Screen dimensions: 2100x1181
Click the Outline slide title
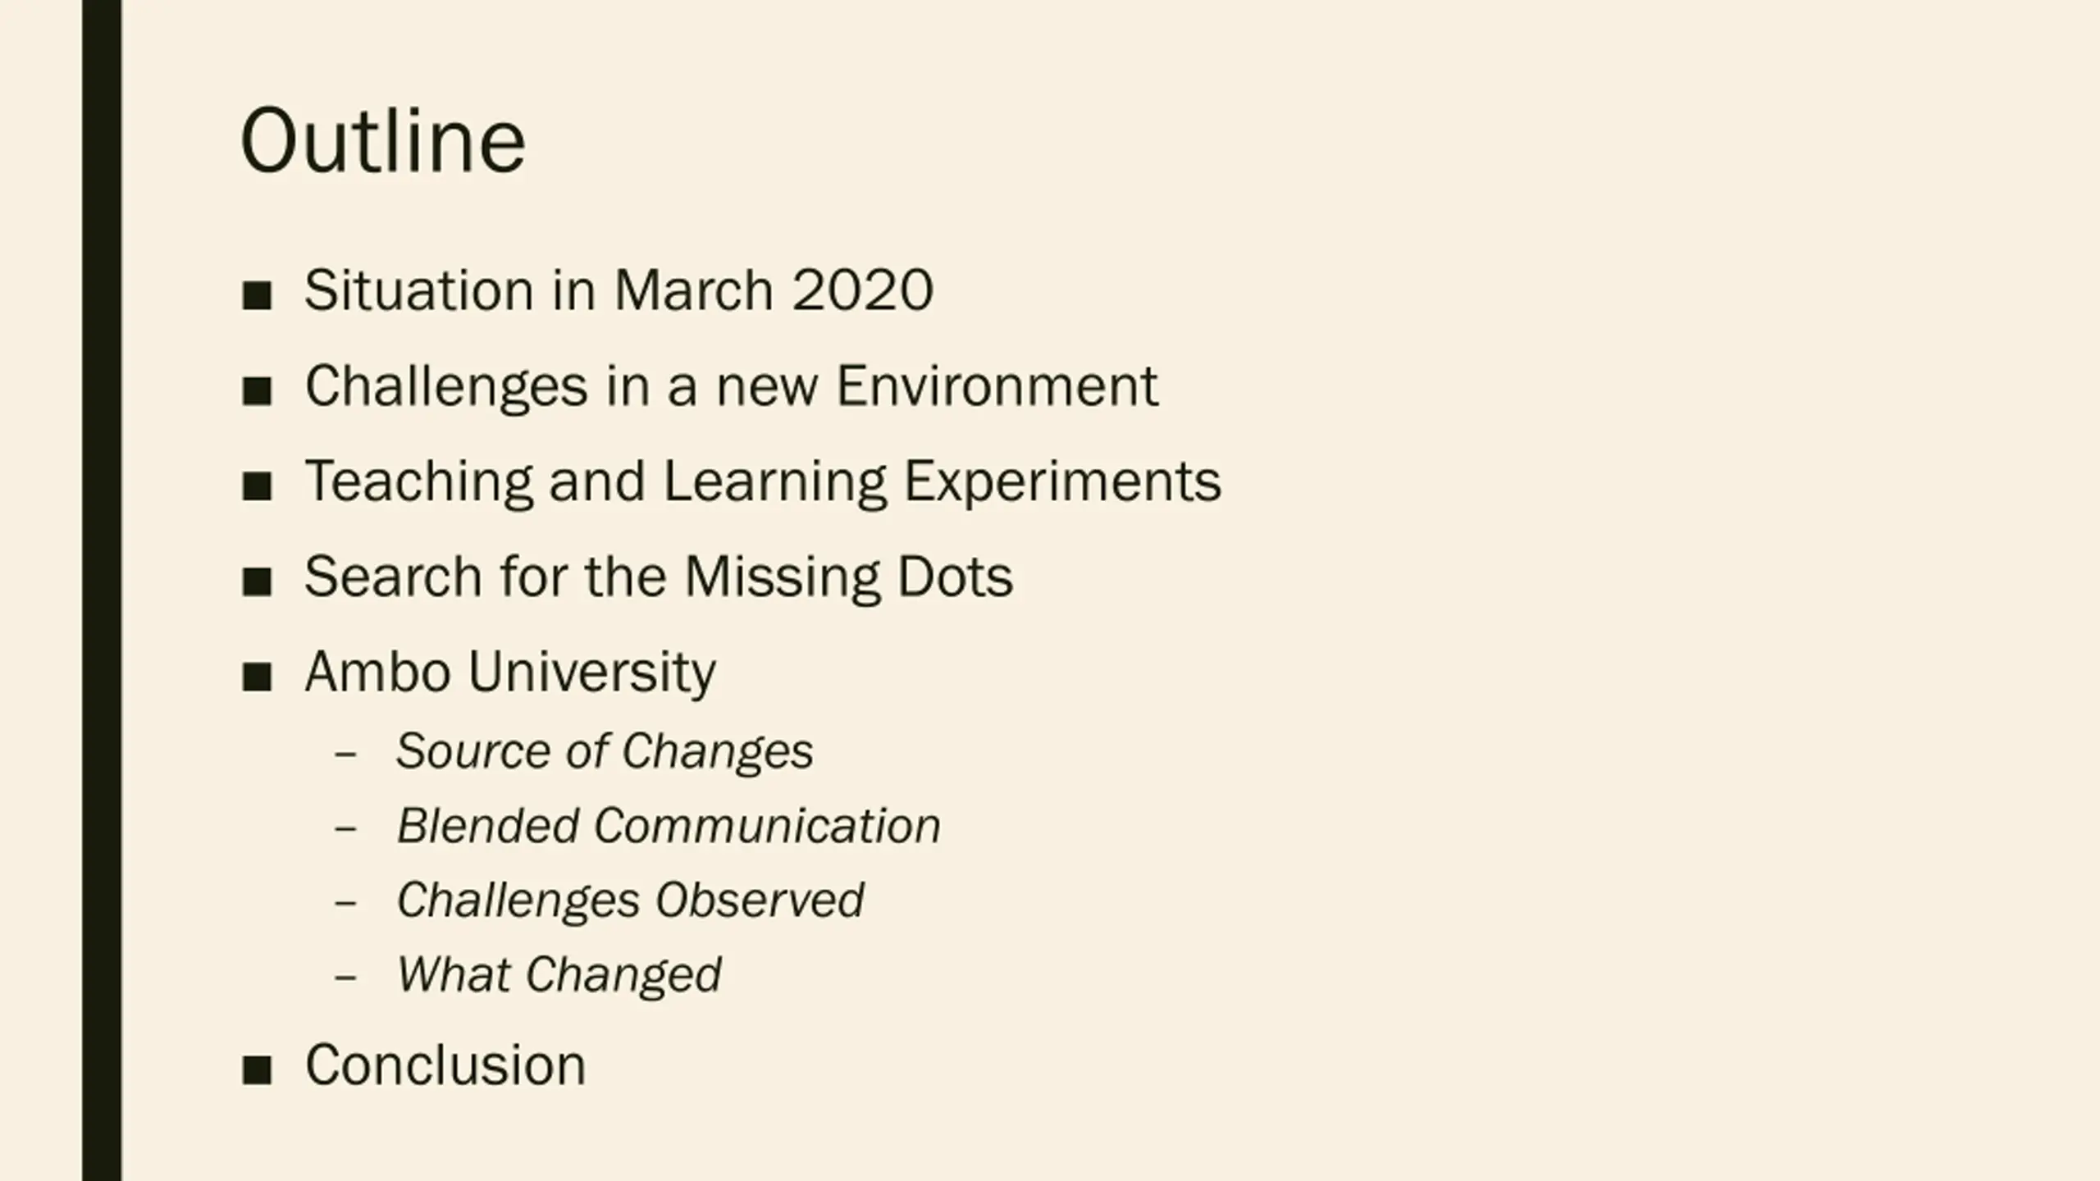(x=382, y=141)
